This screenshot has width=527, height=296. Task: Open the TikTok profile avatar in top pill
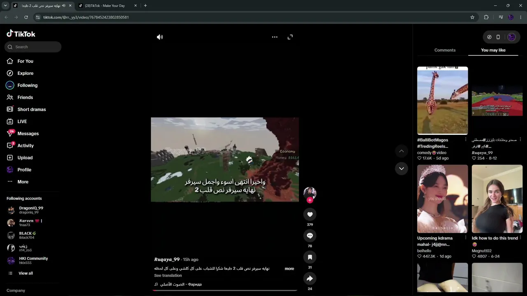[511, 37]
